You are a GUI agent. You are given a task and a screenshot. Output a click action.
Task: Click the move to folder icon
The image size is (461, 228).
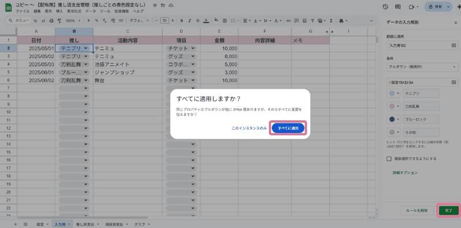coord(163,5)
